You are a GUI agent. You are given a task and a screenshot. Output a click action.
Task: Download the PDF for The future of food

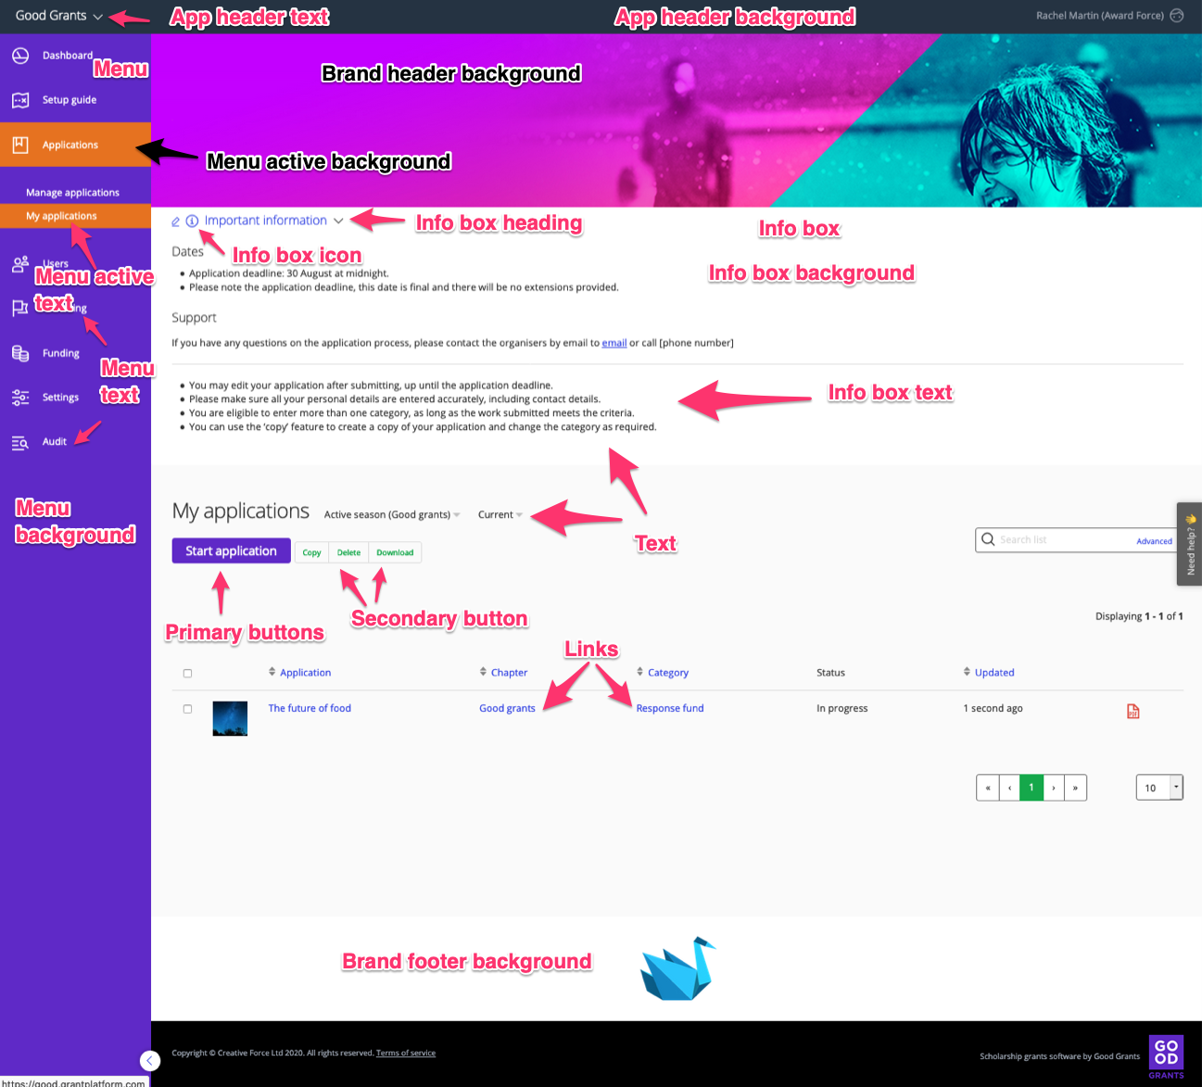[1132, 711]
